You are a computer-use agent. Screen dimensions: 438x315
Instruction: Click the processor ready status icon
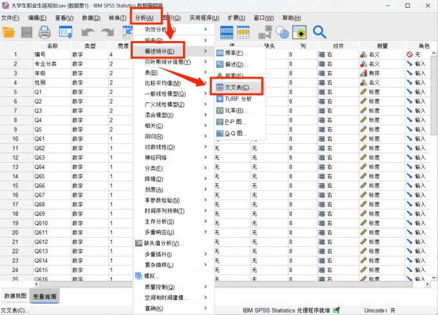[337, 310]
